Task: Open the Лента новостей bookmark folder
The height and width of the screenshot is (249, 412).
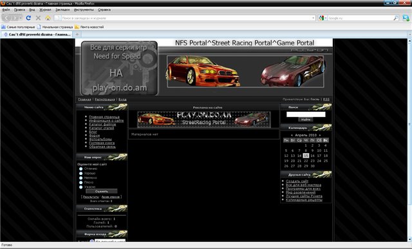Action: [89, 27]
